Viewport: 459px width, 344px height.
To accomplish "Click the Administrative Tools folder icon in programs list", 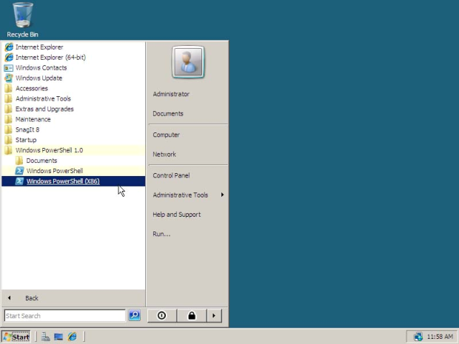I will point(9,98).
